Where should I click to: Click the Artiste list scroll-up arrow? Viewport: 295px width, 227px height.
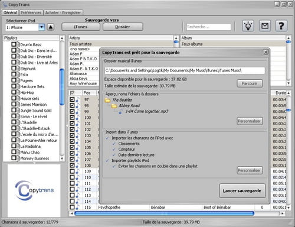coord(176,38)
